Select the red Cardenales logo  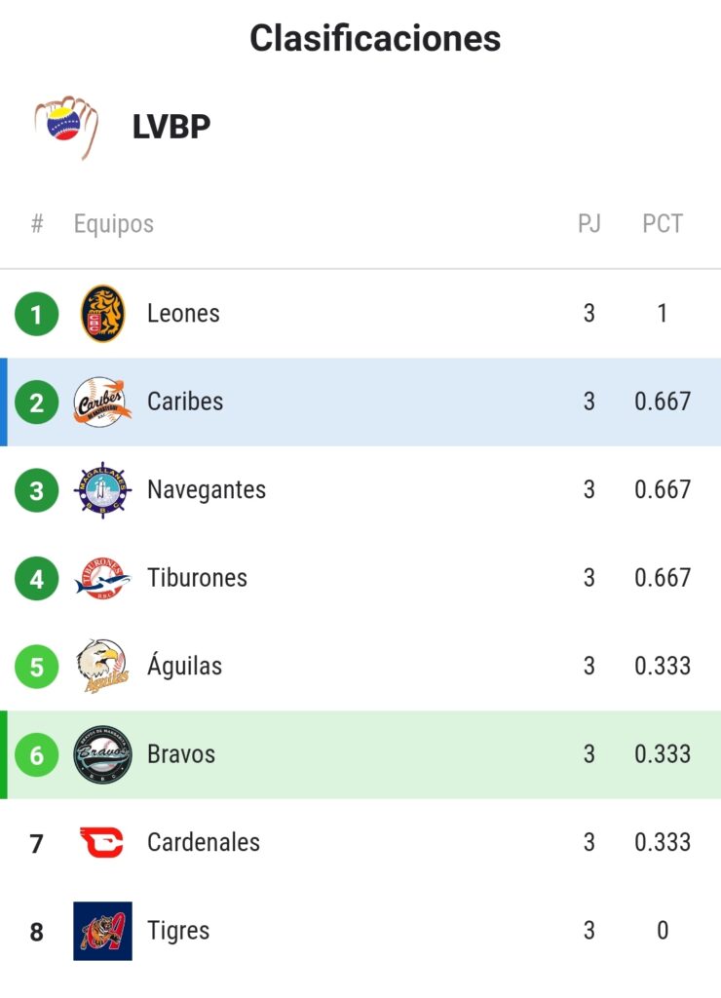pos(102,842)
